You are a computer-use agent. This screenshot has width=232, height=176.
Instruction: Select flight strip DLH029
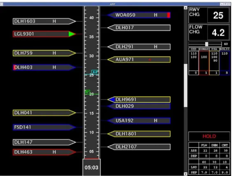pyautogui.click(x=139, y=106)
